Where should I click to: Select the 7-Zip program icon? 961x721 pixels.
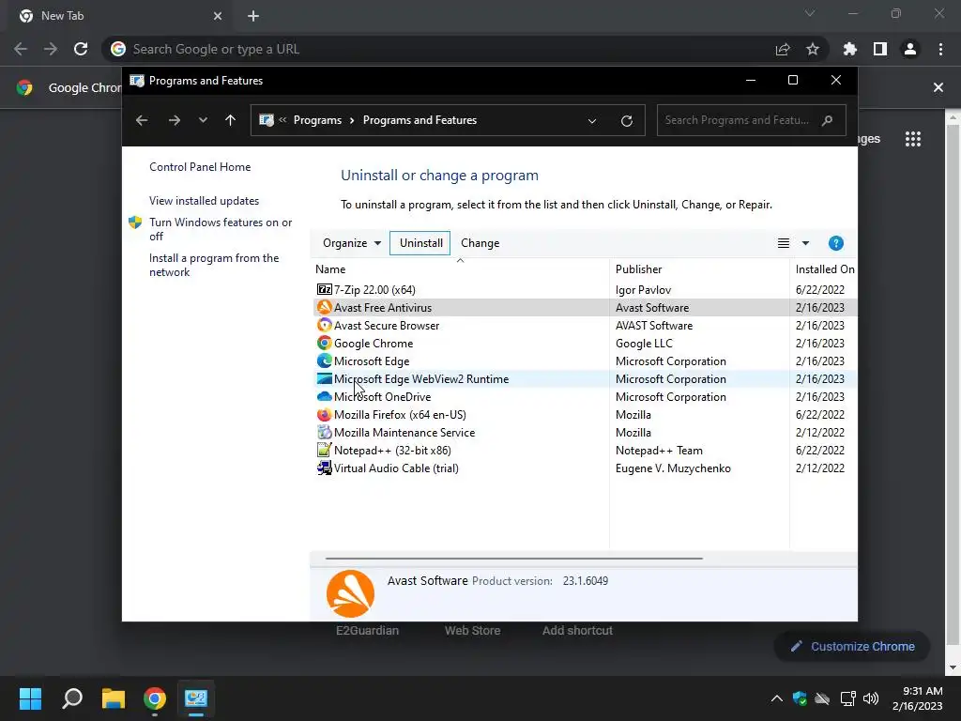pos(324,289)
